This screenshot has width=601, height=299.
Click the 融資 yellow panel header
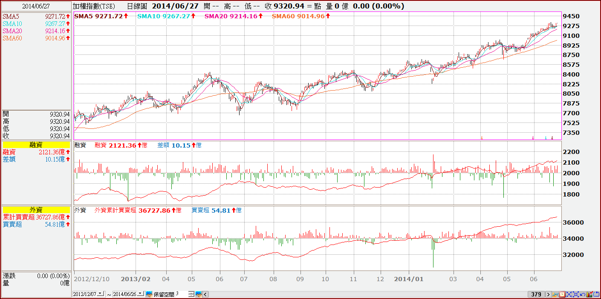click(x=36, y=145)
